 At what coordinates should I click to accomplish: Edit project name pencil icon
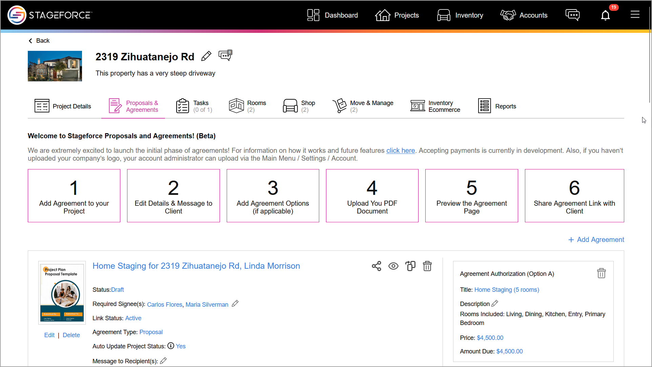tap(206, 56)
